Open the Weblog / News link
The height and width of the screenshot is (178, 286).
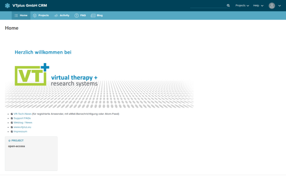pos(23,122)
